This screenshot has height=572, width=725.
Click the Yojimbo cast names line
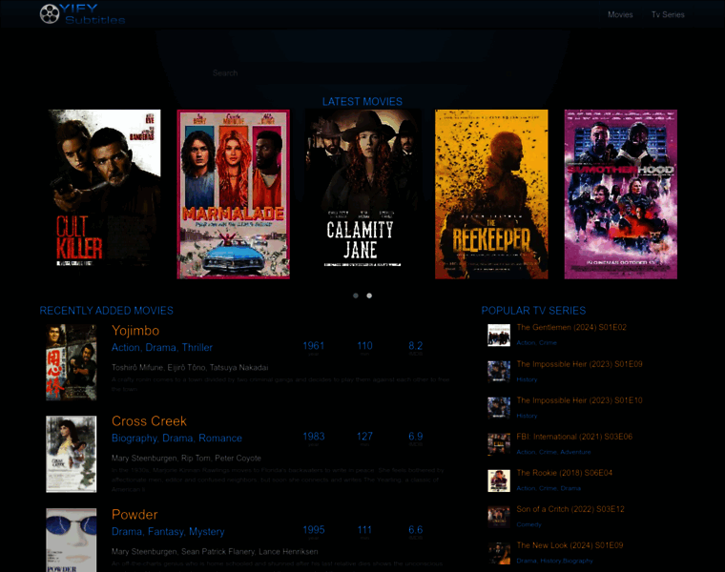(x=190, y=368)
